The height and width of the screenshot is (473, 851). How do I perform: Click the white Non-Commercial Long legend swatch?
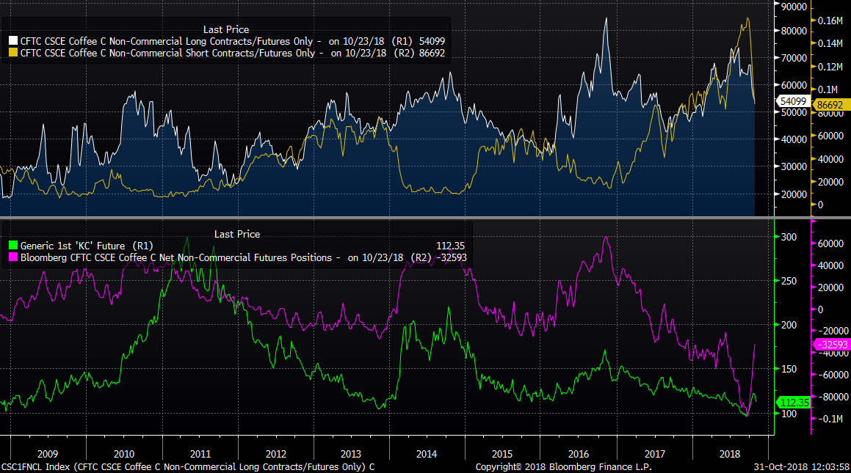coord(13,40)
